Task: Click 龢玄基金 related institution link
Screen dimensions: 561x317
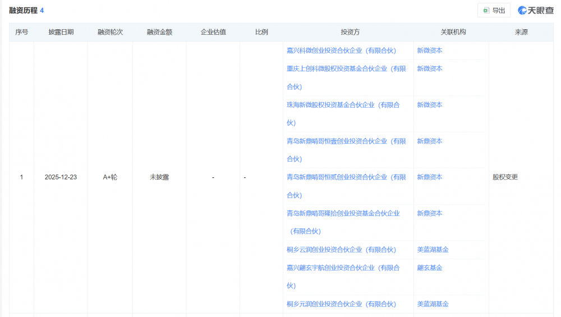Action: tap(429, 268)
